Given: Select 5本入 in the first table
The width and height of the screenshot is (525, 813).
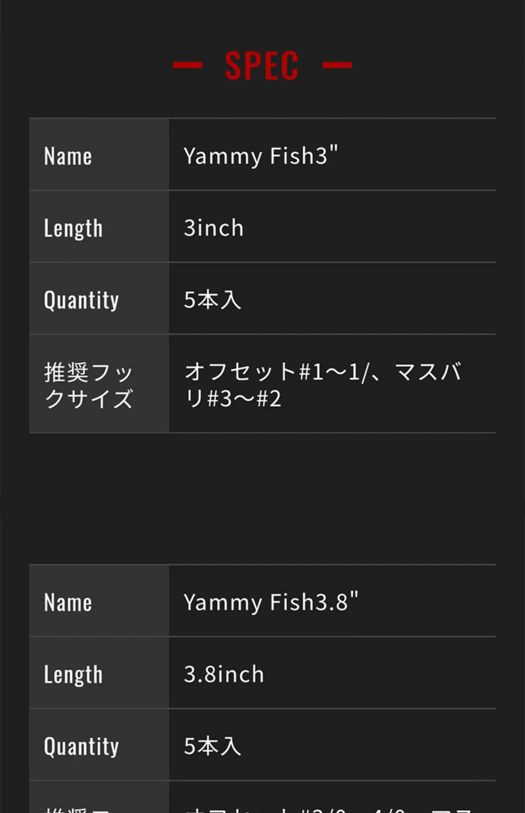Looking at the screenshot, I should tap(212, 300).
